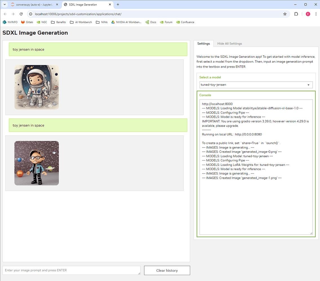Bookmark the page with the star icon

coord(285,14)
